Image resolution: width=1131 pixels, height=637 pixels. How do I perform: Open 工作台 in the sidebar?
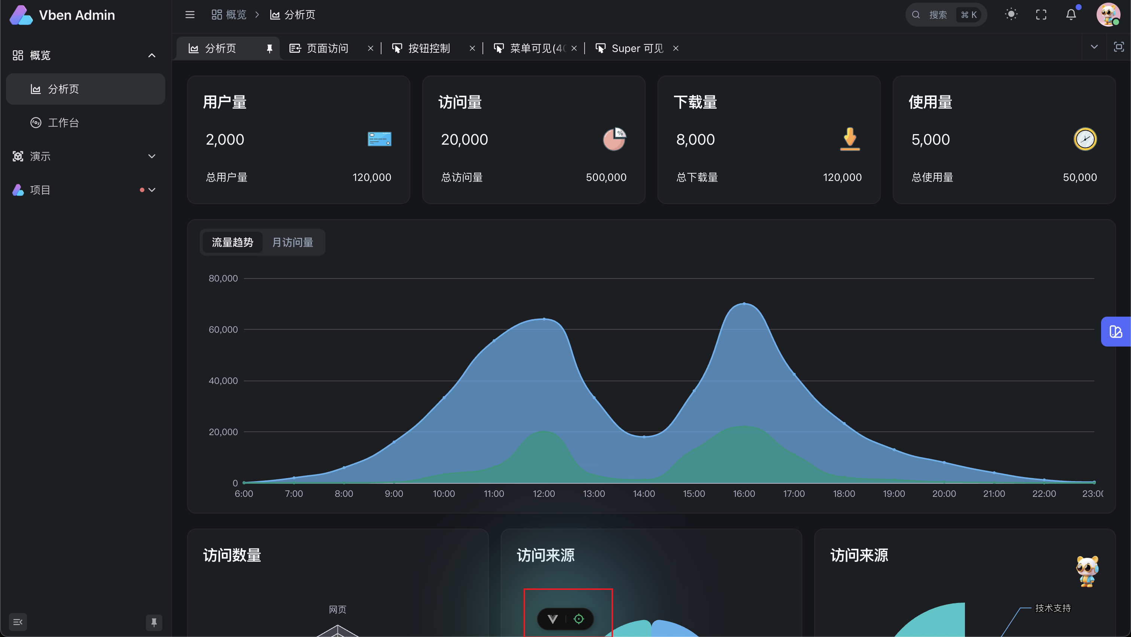point(63,123)
